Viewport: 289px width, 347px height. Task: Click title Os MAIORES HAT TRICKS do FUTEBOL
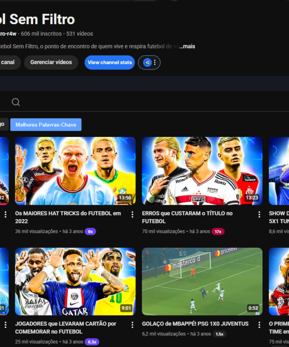(x=68, y=217)
